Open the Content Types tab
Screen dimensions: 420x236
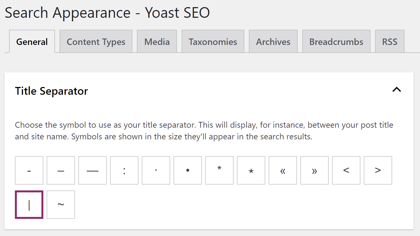point(96,42)
